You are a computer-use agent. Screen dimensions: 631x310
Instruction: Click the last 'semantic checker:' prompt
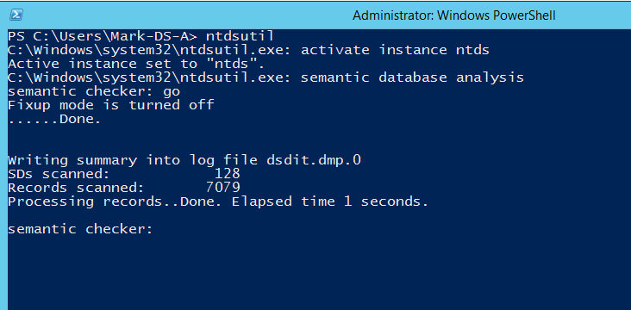[80, 229]
